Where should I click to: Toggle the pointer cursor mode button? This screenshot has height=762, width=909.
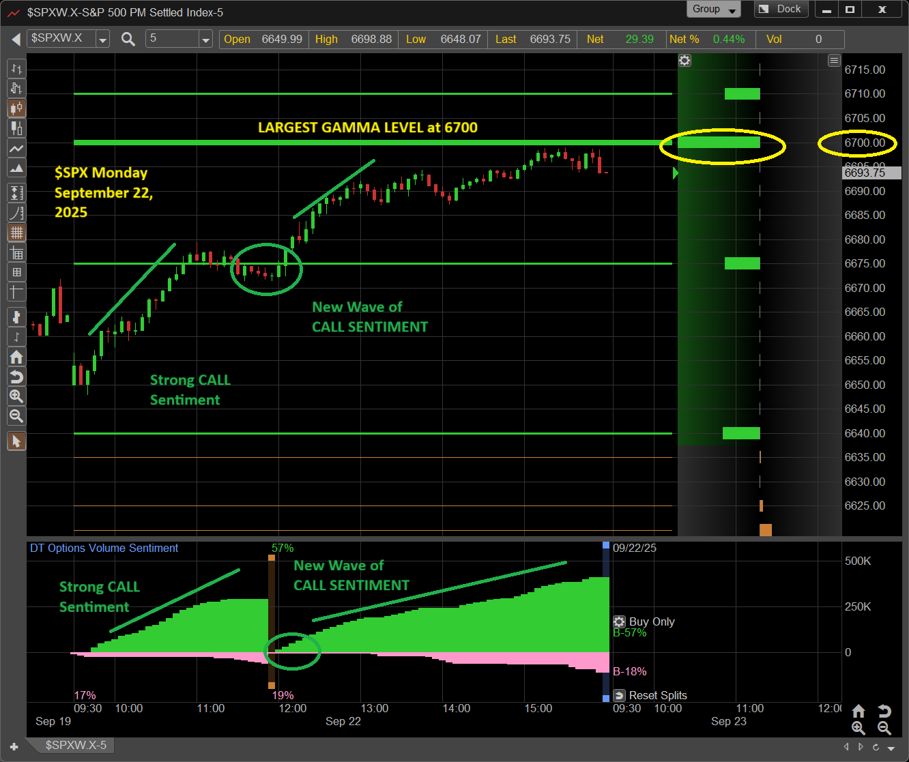[x=16, y=441]
